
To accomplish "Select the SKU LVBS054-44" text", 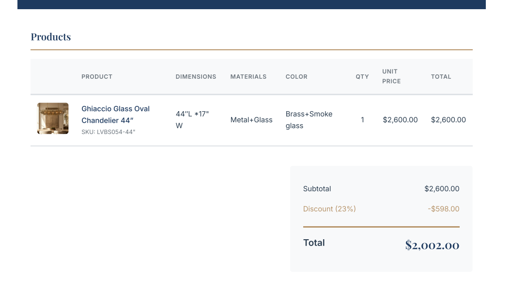I will (x=108, y=132).
